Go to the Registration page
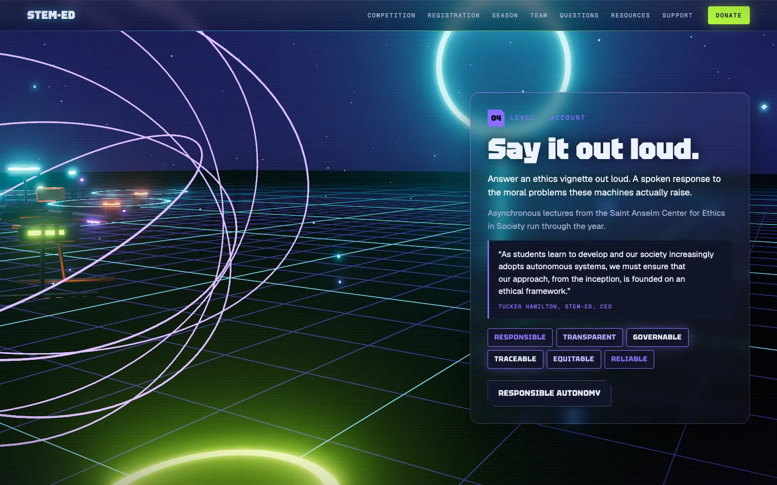Screen dimensions: 777x485 454,16
